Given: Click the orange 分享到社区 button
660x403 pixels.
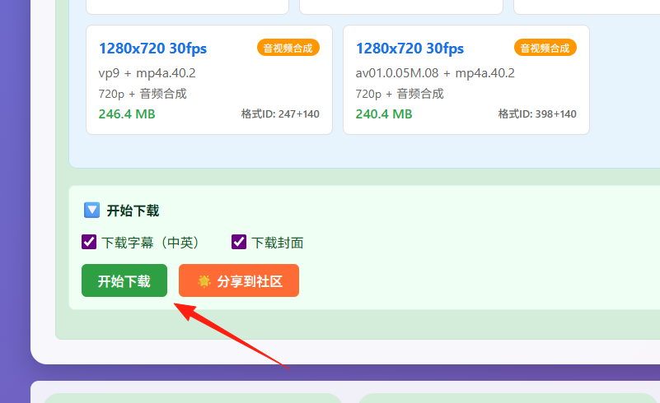Looking at the screenshot, I should [239, 280].
